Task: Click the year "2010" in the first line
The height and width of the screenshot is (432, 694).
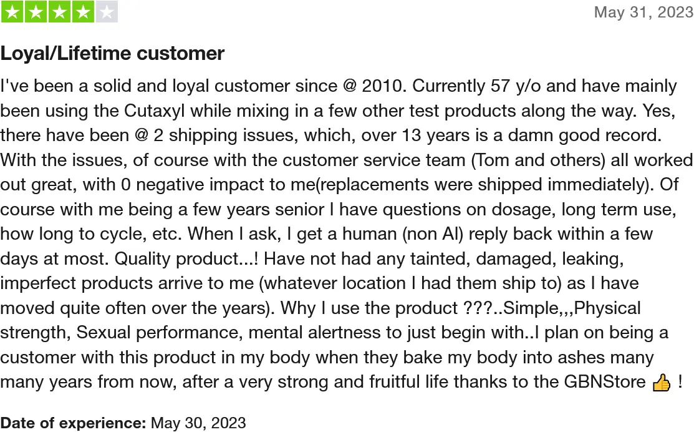Action: tap(383, 86)
